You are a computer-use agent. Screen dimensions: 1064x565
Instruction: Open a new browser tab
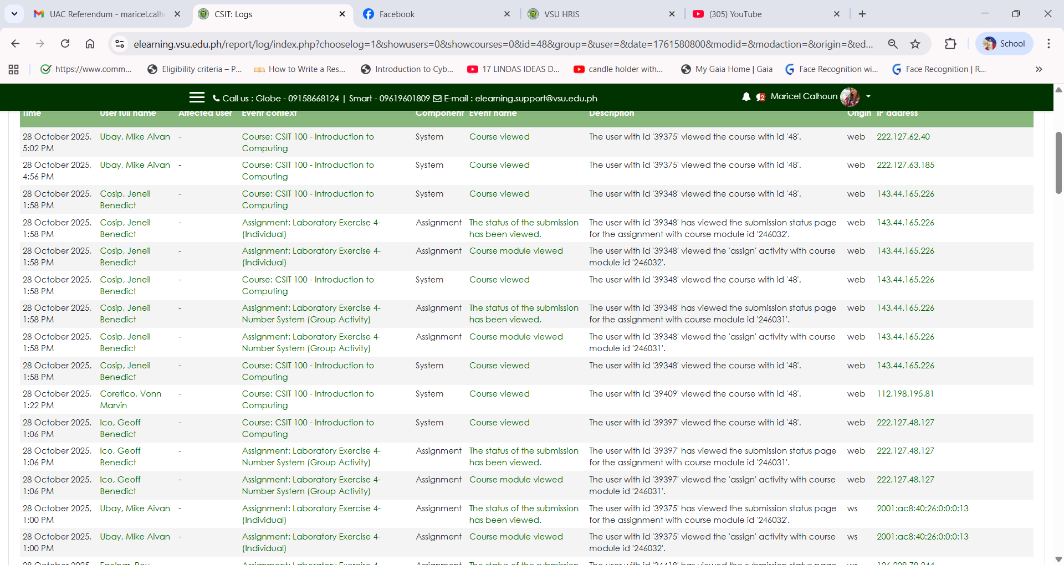pyautogui.click(x=862, y=14)
